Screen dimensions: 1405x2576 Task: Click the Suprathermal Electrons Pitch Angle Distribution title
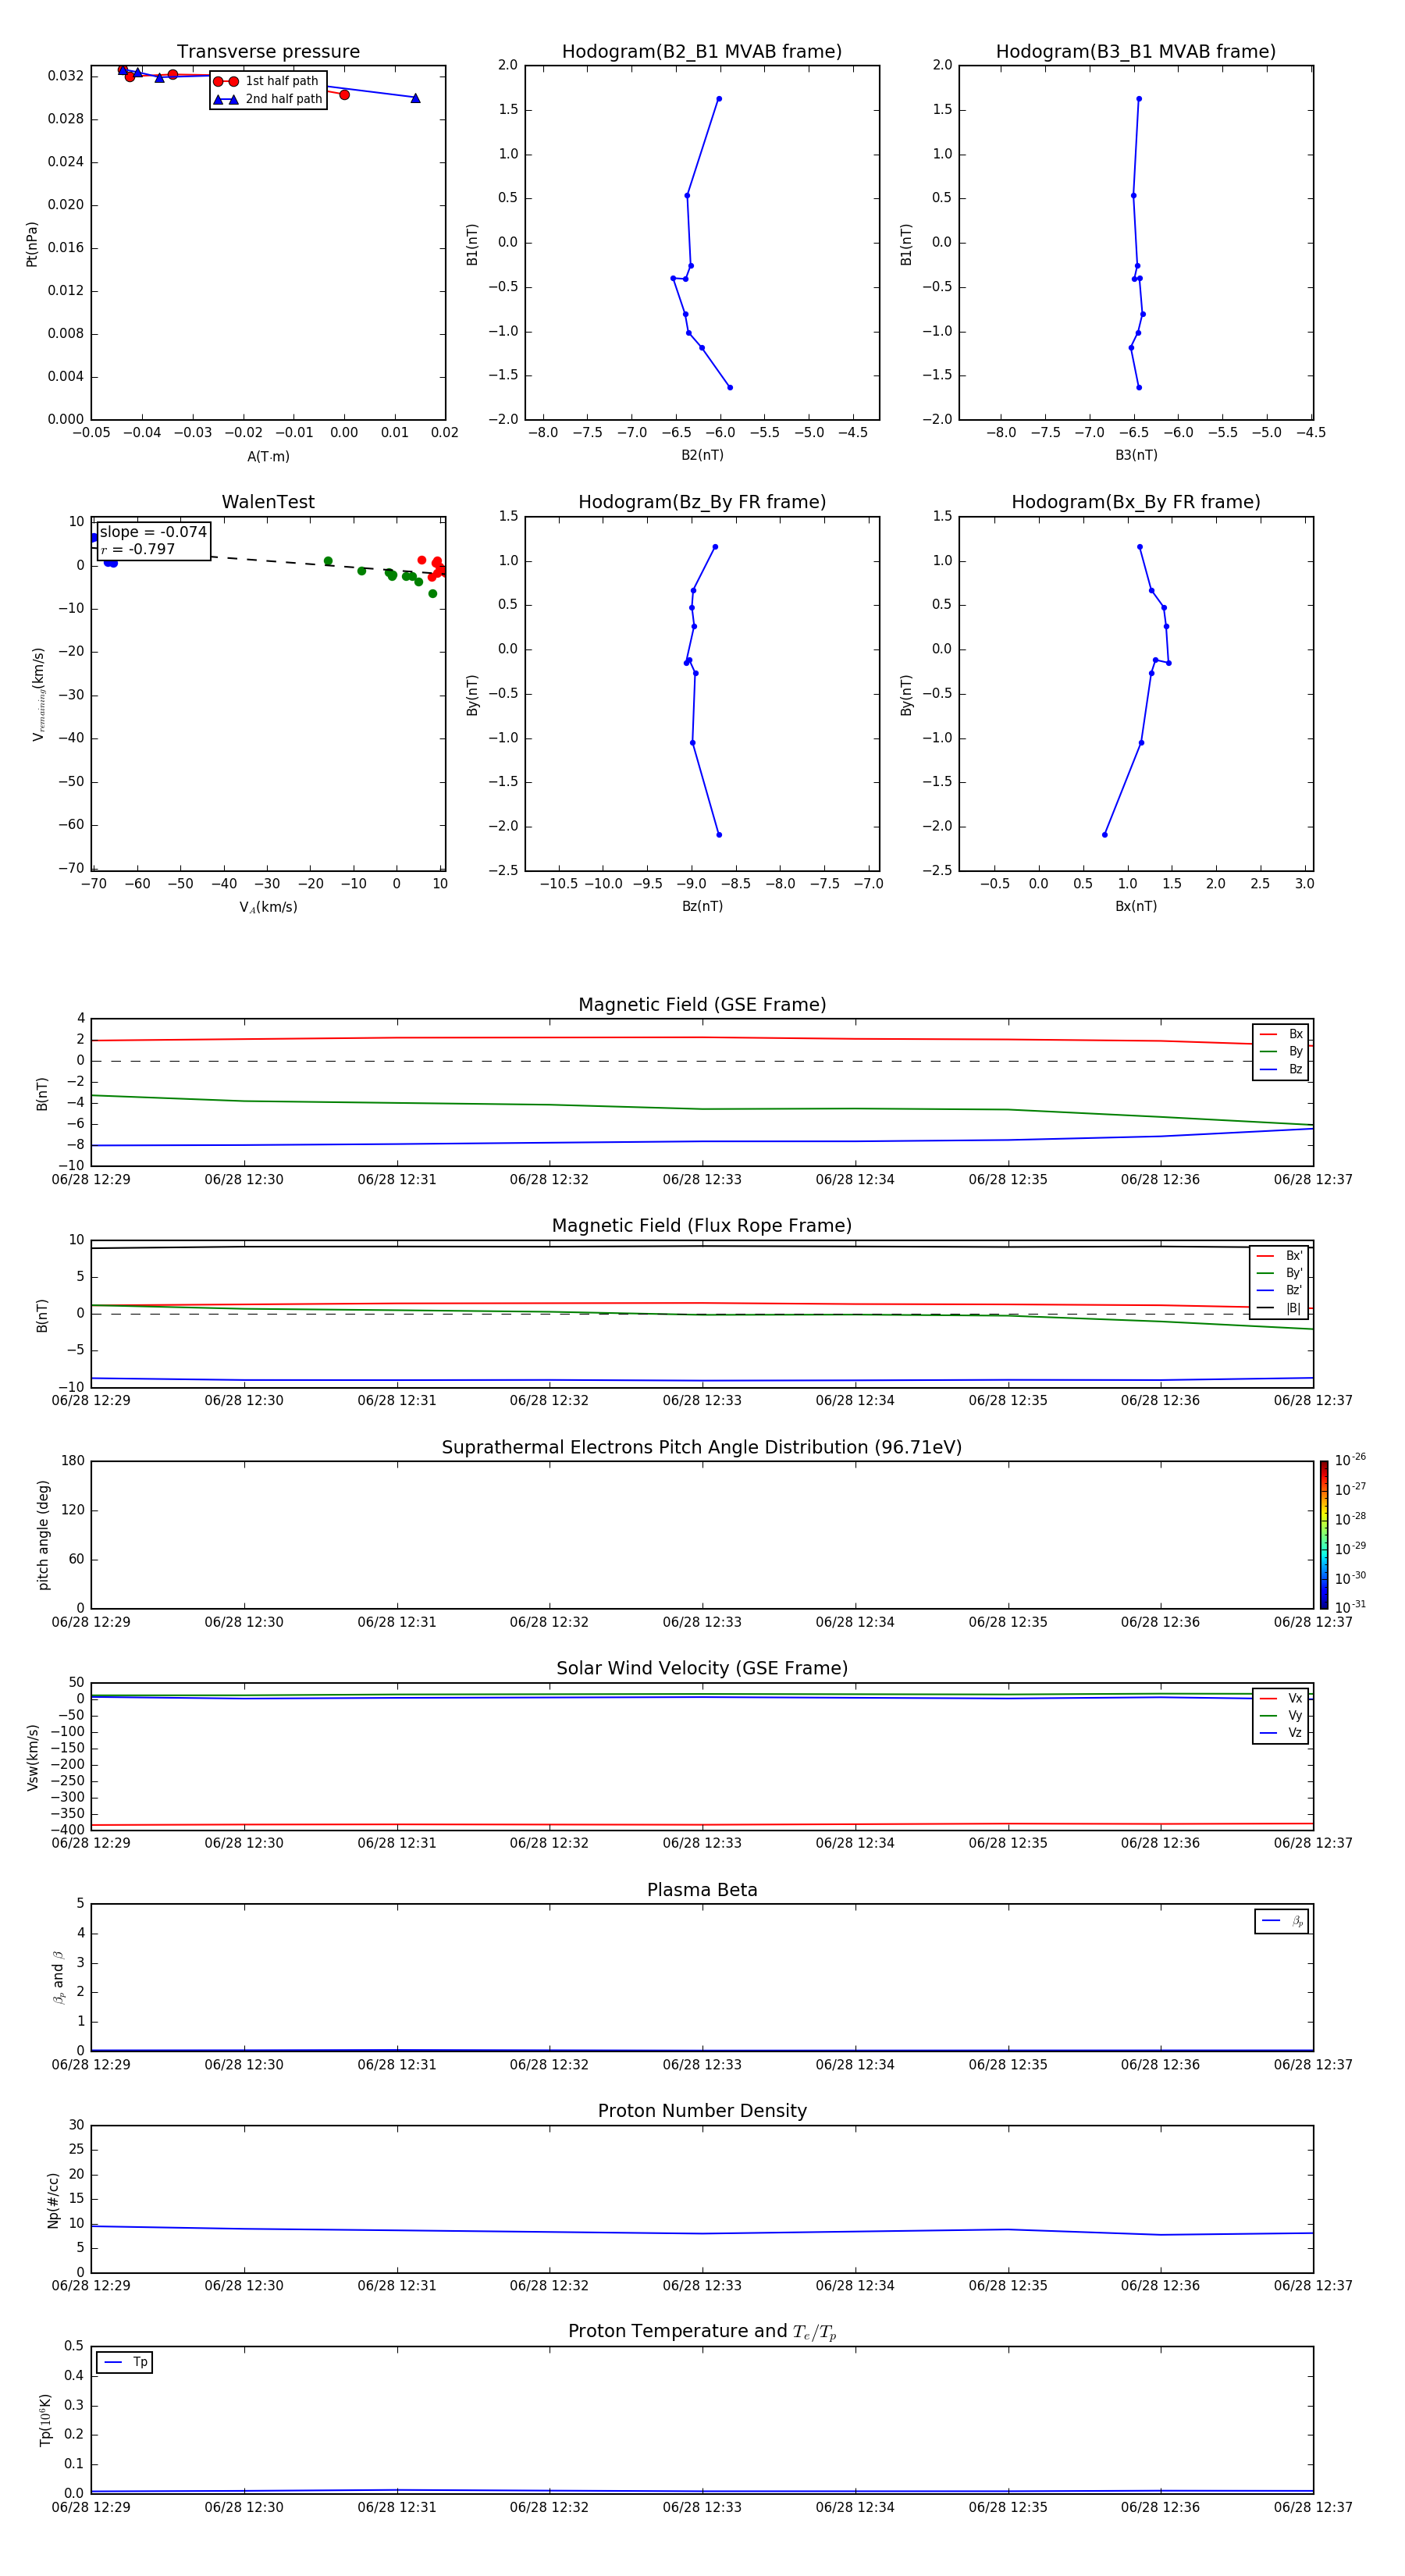[702, 1447]
